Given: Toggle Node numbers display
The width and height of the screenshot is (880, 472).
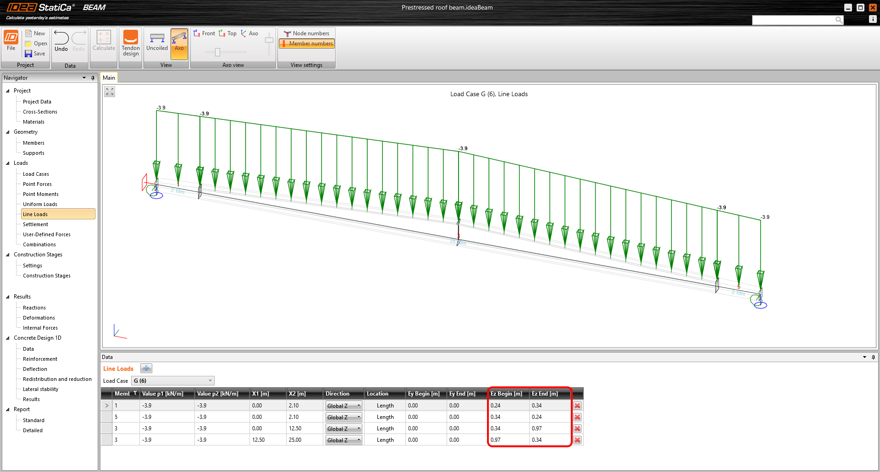Looking at the screenshot, I should (306, 33).
